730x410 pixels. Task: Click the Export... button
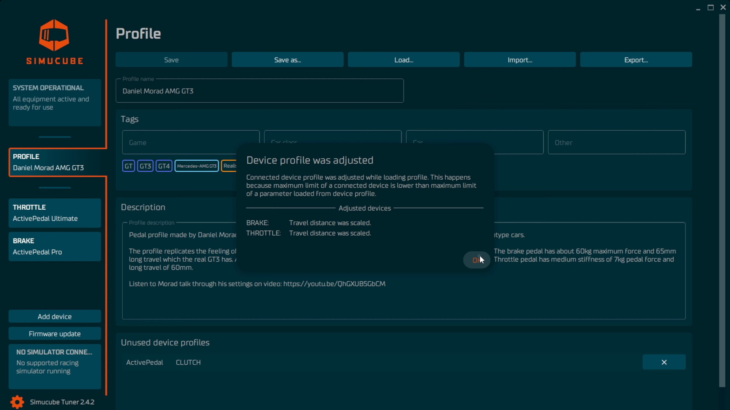[x=636, y=60]
